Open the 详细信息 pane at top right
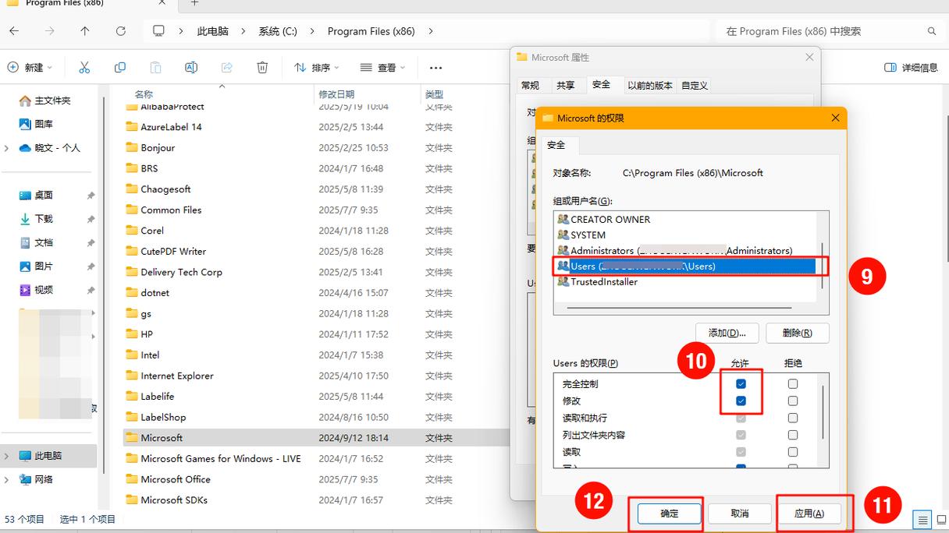 [x=913, y=68]
